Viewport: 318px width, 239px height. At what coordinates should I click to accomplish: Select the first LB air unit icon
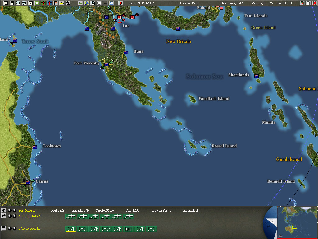[94, 217]
